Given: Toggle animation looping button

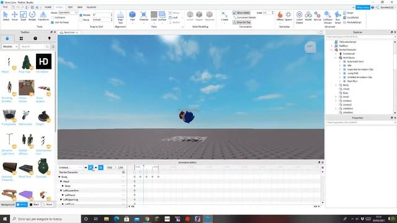Looking at the screenshot, I should 100,167.
